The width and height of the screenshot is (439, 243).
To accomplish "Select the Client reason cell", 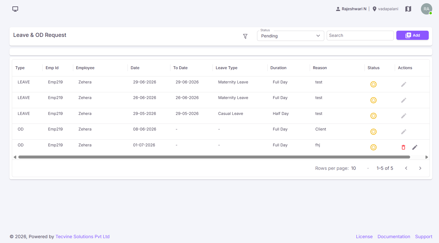I will (x=321, y=129).
